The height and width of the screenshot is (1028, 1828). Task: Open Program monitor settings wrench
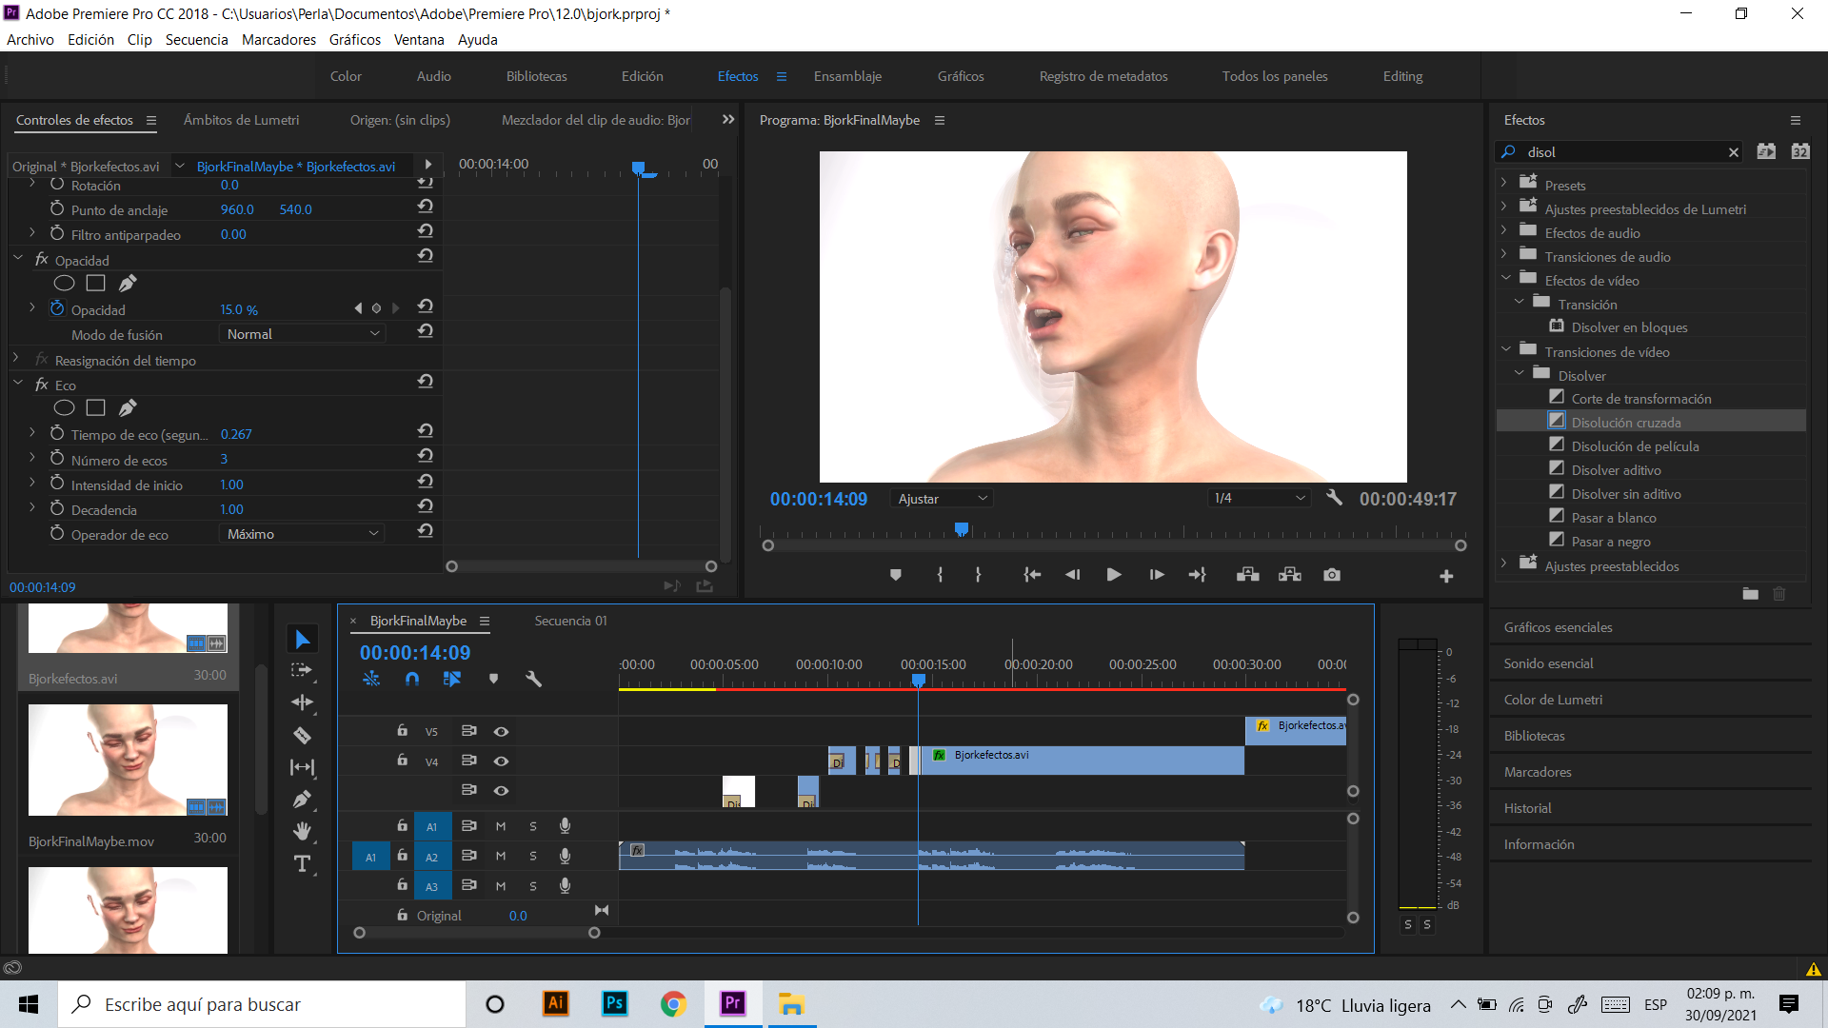pyautogui.click(x=1334, y=498)
